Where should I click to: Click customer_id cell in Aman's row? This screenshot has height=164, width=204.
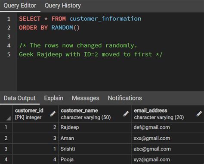pyautogui.click(x=35, y=138)
